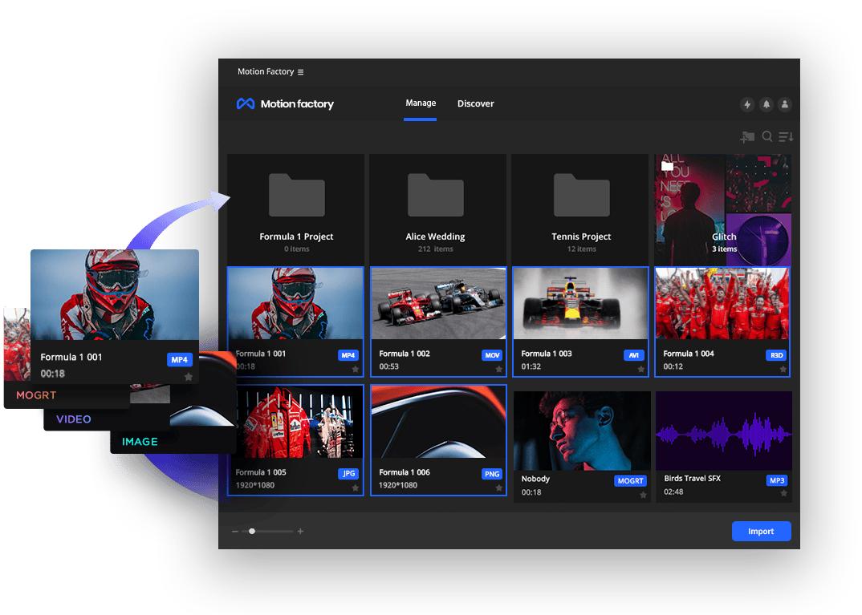862x615 pixels.
Task: Open the lightning bolt quick actions icon
Action: point(747,104)
